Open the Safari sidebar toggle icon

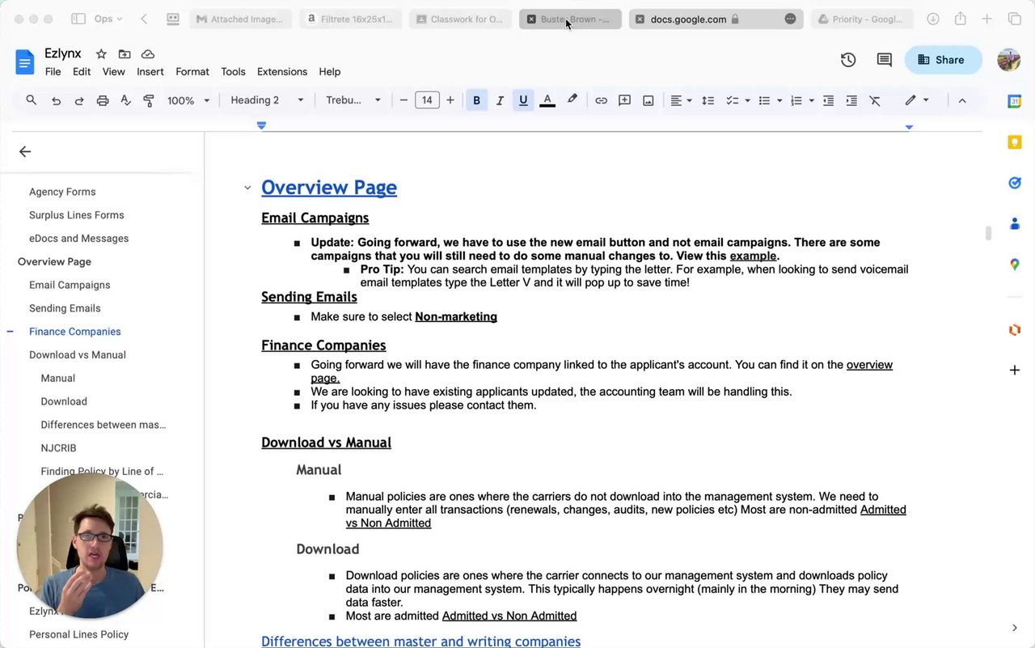(x=78, y=19)
